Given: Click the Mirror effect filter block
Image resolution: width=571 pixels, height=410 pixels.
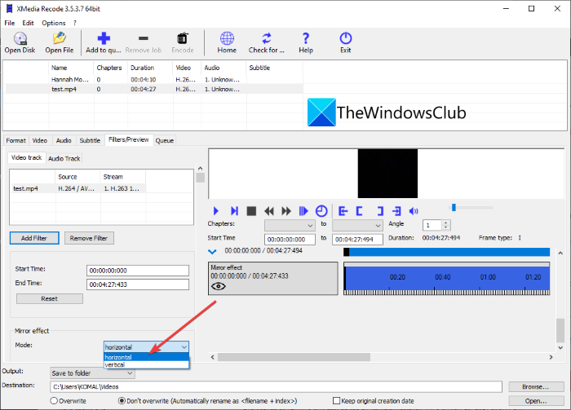Looking at the screenshot, I should pos(273,278).
